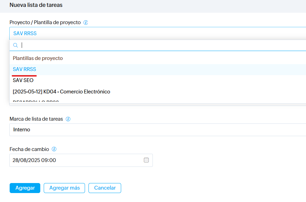306x202 pixels.
Task: Open the Interno task list tag dropdown
Action: tap(155, 130)
